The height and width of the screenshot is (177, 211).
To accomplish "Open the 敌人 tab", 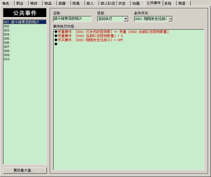I will 92,3.
